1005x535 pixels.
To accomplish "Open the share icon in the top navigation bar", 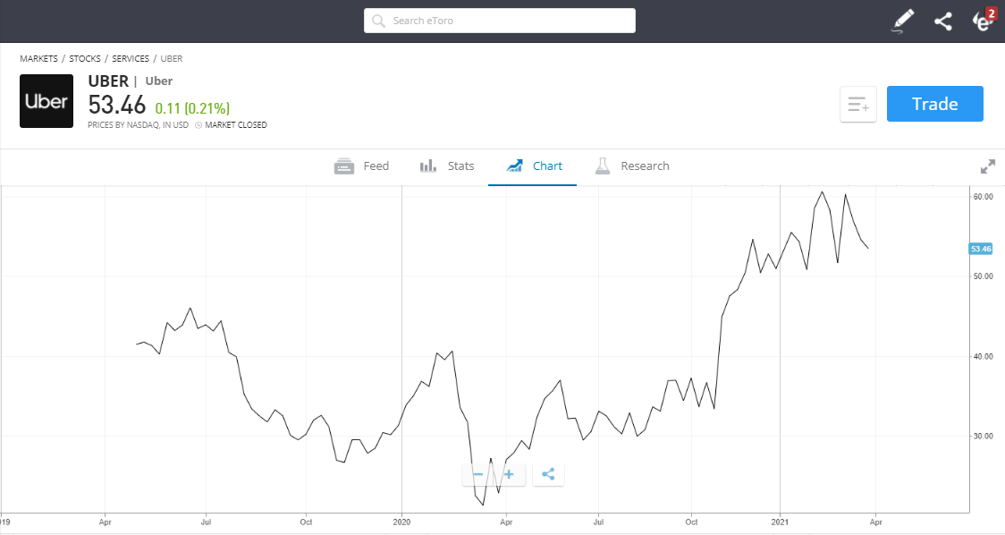I will (x=942, y=21).
